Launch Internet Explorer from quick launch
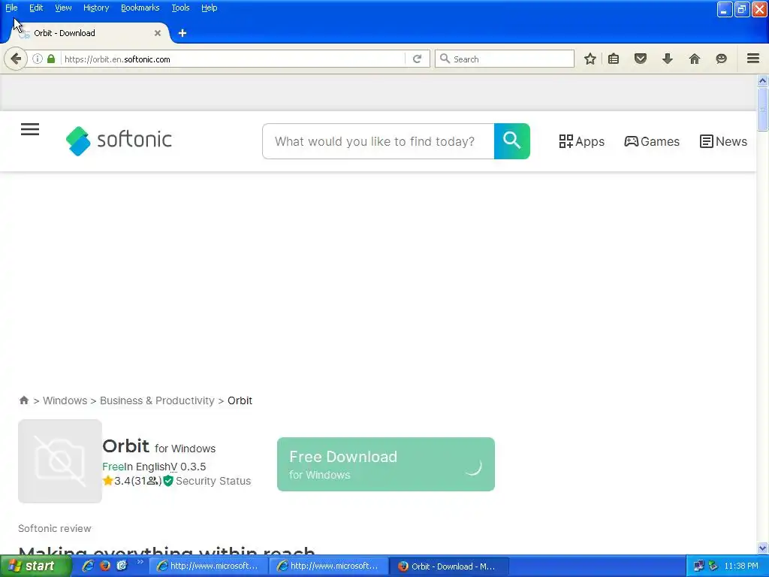 (88, 566)
